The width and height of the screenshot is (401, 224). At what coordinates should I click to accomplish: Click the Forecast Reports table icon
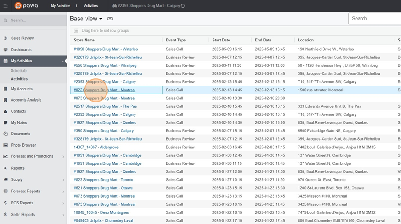pyautogui.click(x=5, y=191)
